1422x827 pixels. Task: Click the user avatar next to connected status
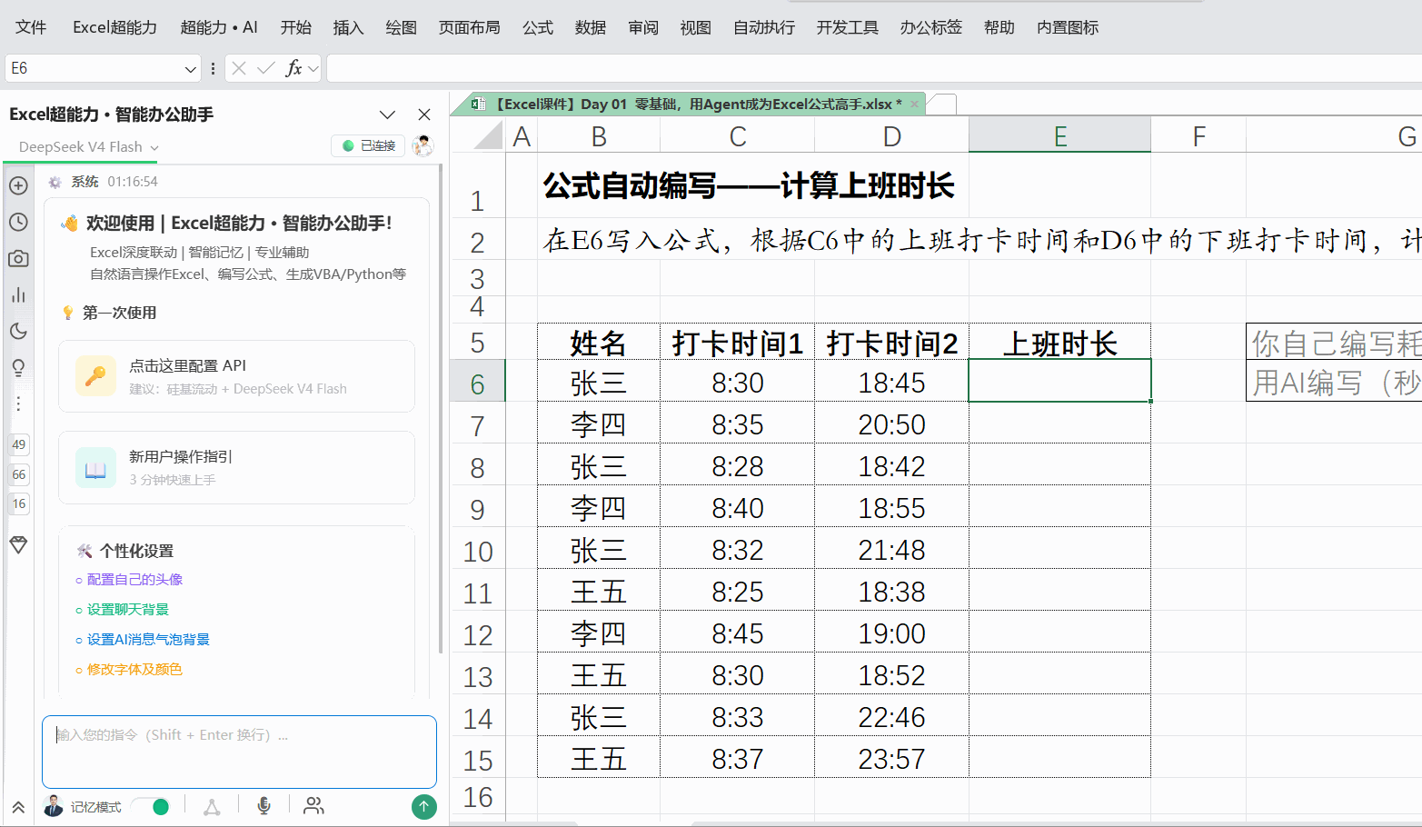(423, 145)
